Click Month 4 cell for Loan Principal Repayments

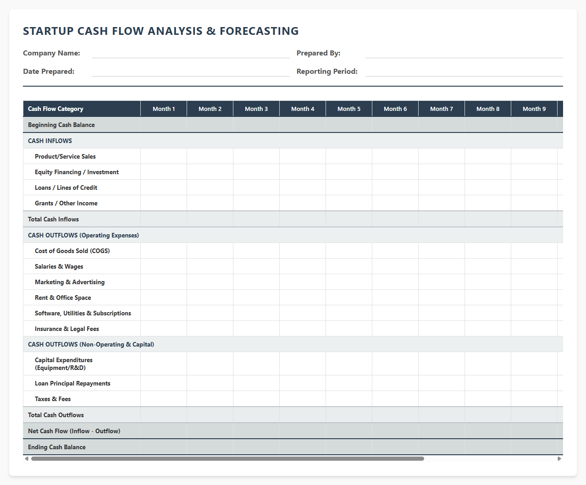point(303,383)
